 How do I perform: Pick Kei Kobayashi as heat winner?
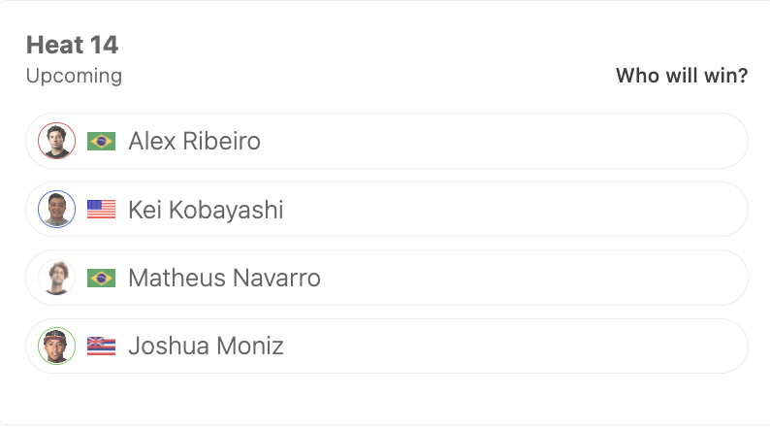pos(387,210)
